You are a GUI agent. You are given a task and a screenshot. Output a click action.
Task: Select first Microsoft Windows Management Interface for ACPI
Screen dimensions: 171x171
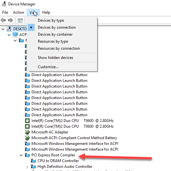(x=75, y=144)
